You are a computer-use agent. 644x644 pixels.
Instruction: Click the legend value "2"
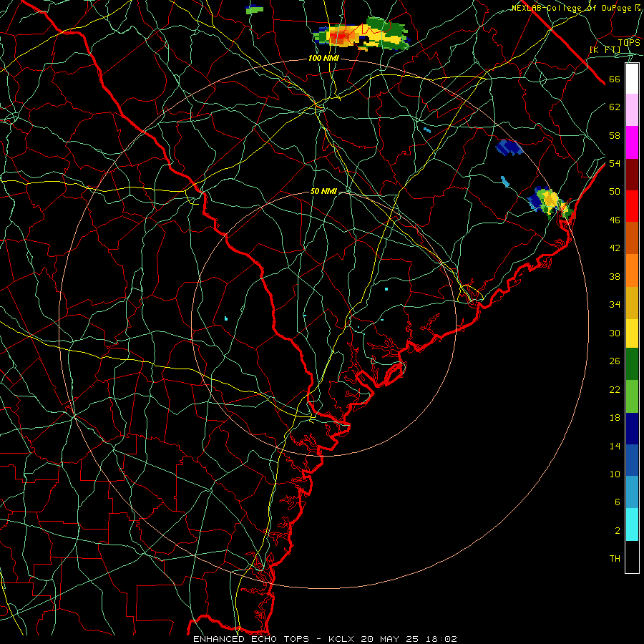[617, 531]
